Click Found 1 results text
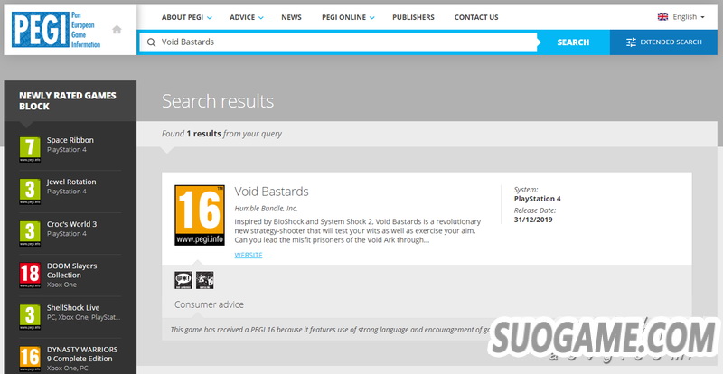The height and width of the screenshot is (374, 723). [x=221, y=134]
